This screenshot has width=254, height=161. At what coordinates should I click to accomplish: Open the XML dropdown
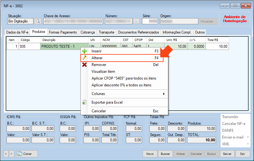(x=235, y=144)
